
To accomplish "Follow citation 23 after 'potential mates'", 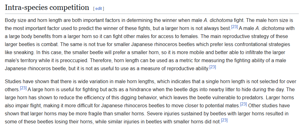I will [x=243, y=104].
